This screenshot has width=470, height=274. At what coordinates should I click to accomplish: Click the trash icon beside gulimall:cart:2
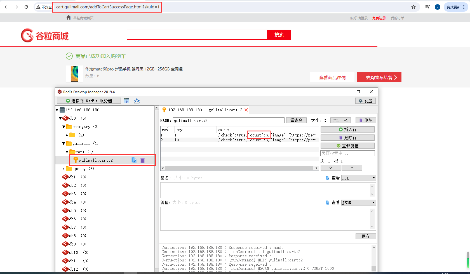click(x=143, y=160)
